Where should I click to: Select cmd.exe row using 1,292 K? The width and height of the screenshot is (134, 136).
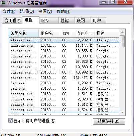click(x=64, y=83)
